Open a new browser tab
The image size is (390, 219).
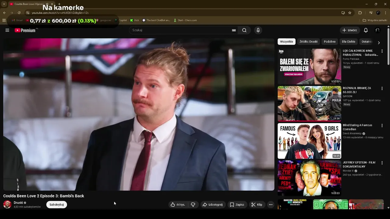click(59, 4)
